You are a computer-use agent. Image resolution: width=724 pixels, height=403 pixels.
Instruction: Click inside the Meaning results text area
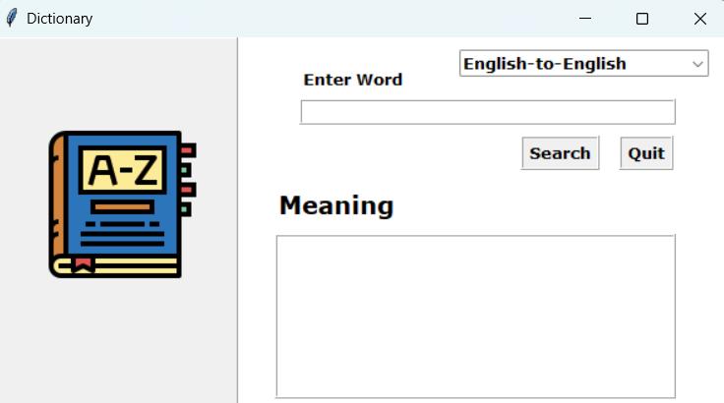pyautogui.click(x=475, y=316)
